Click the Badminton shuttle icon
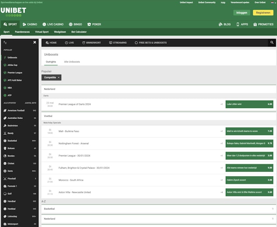 (x=5, y=126)
